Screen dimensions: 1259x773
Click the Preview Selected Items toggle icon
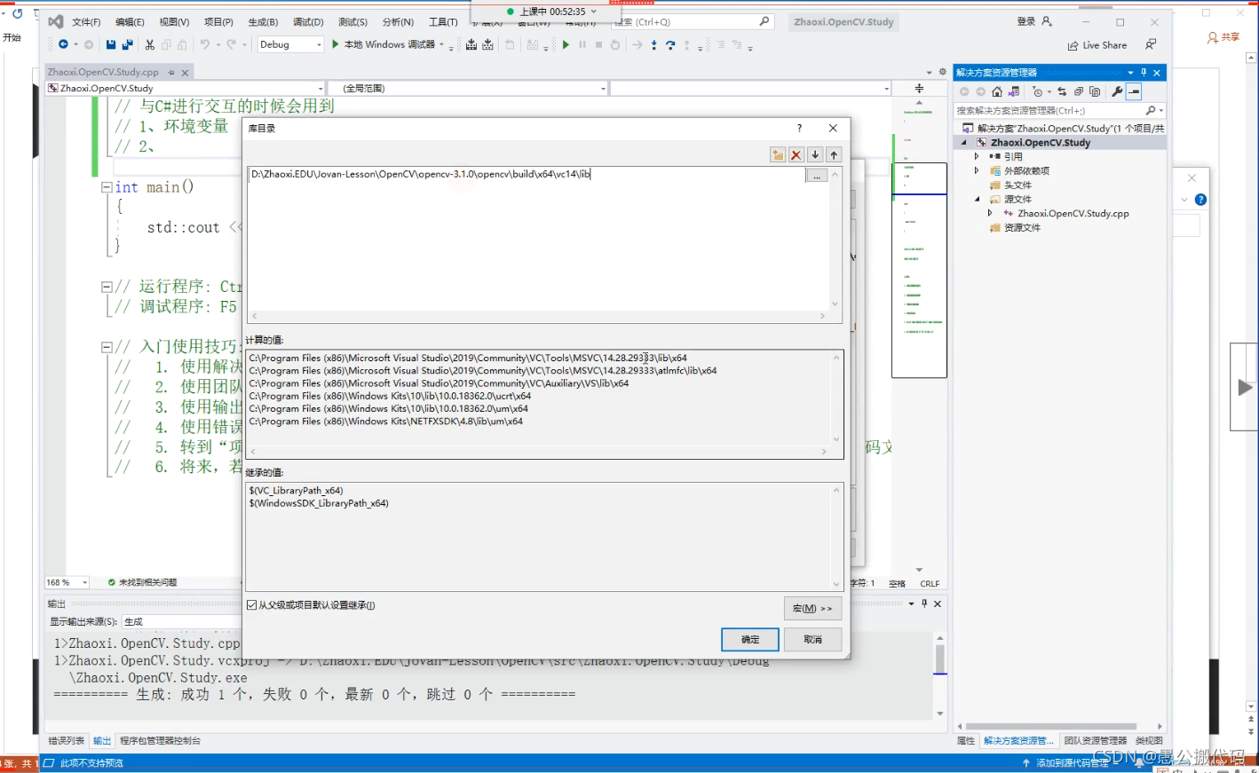1134,91
